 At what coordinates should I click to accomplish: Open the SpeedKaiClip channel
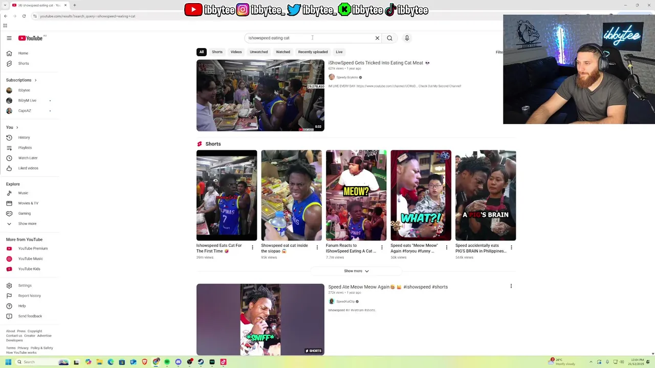[x=345, y=302]
